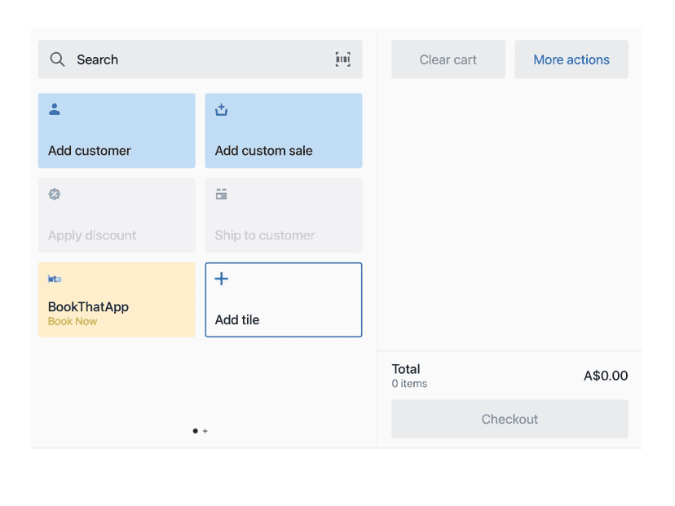The height and width of the screenshot is (506, 675).
Task: Click the Search input field
Action: pos(201,59)
